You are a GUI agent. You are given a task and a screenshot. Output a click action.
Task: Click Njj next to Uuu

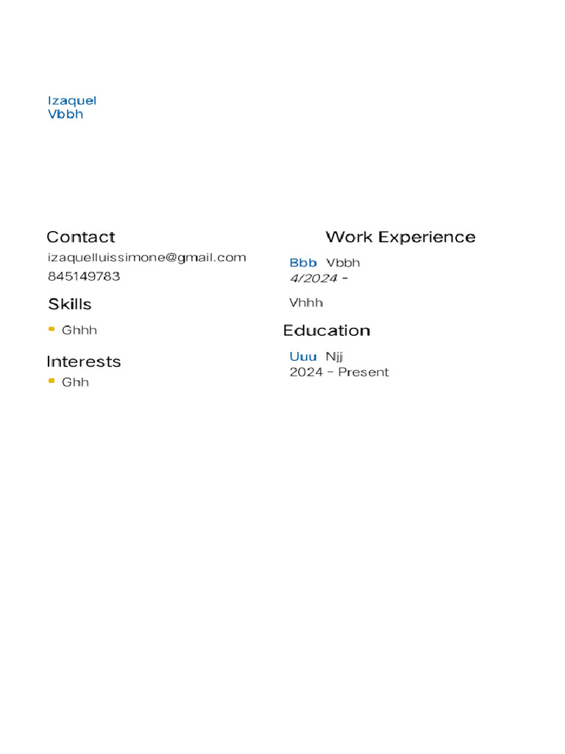pyautogui.click(x=335, y=356)
